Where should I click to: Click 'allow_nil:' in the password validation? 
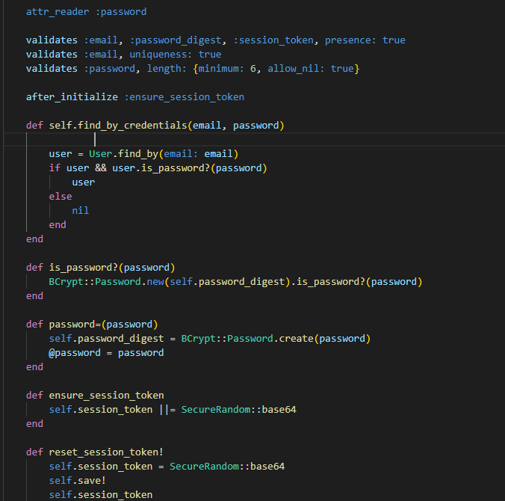tap(297, 69)
